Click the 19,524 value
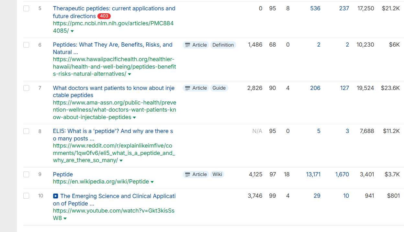Viewport: 404px width, 232px height. point(365,88)
